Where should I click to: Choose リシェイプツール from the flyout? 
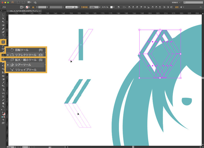tap(26, 70)
